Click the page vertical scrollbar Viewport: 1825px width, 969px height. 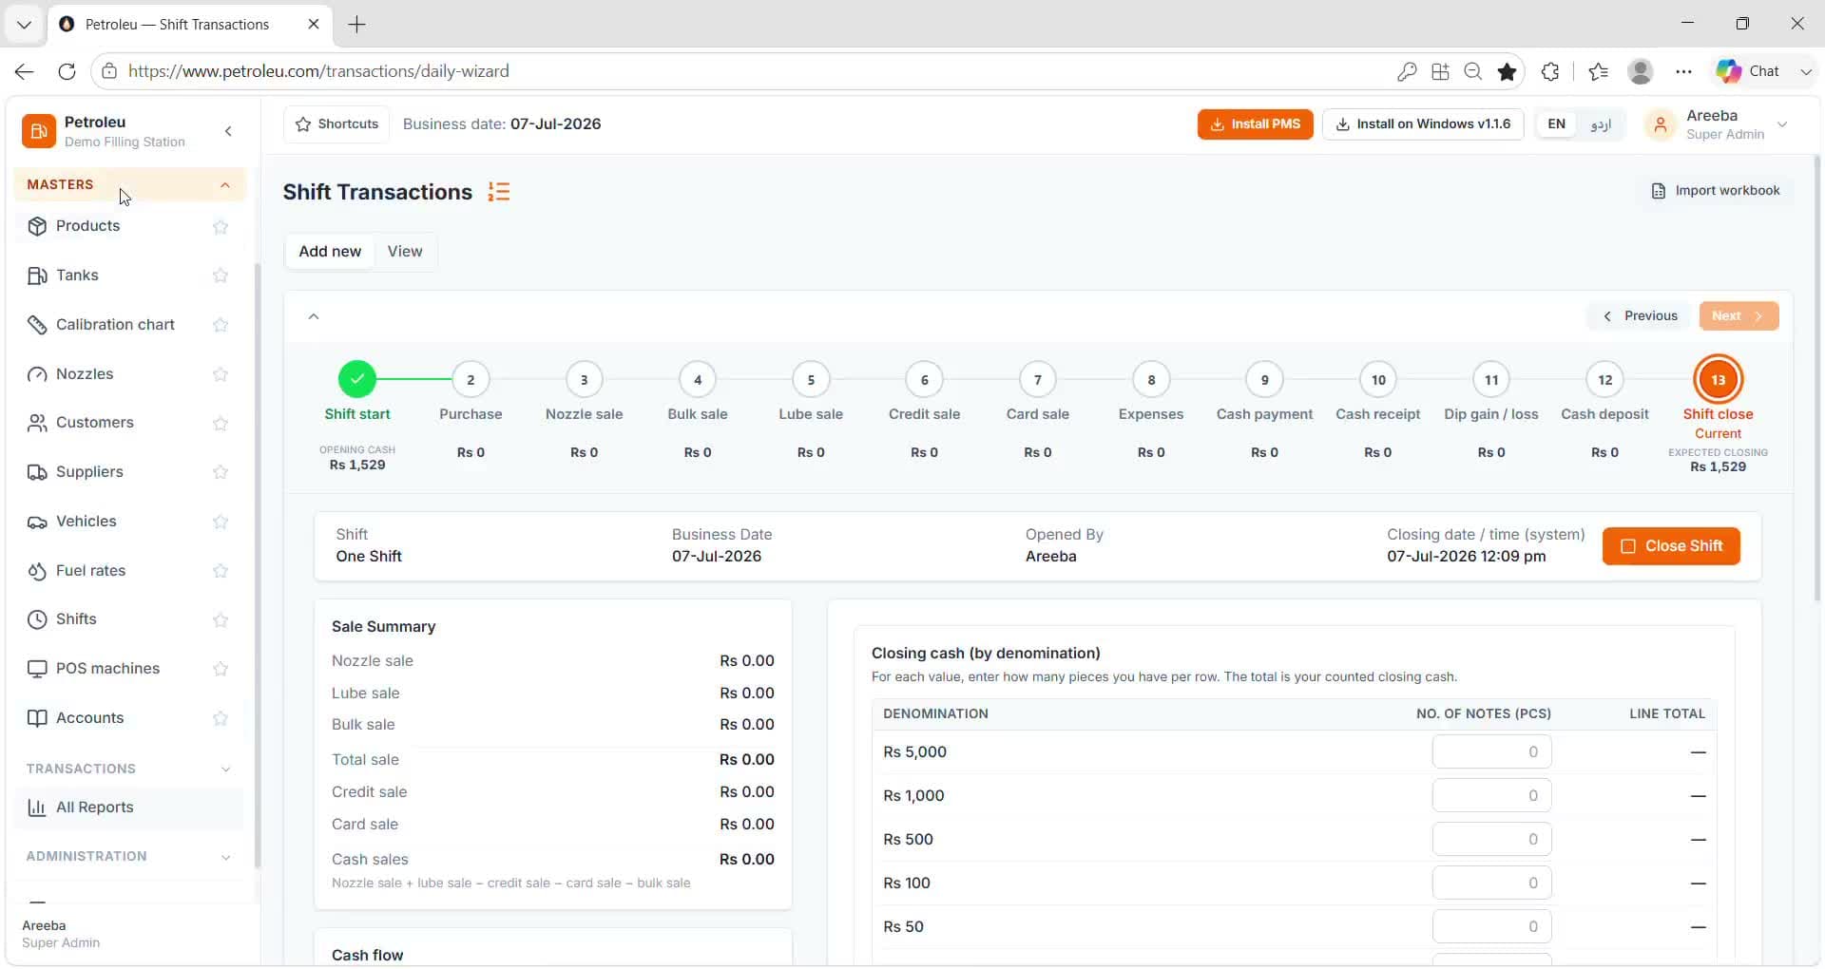coord(1816,380)
